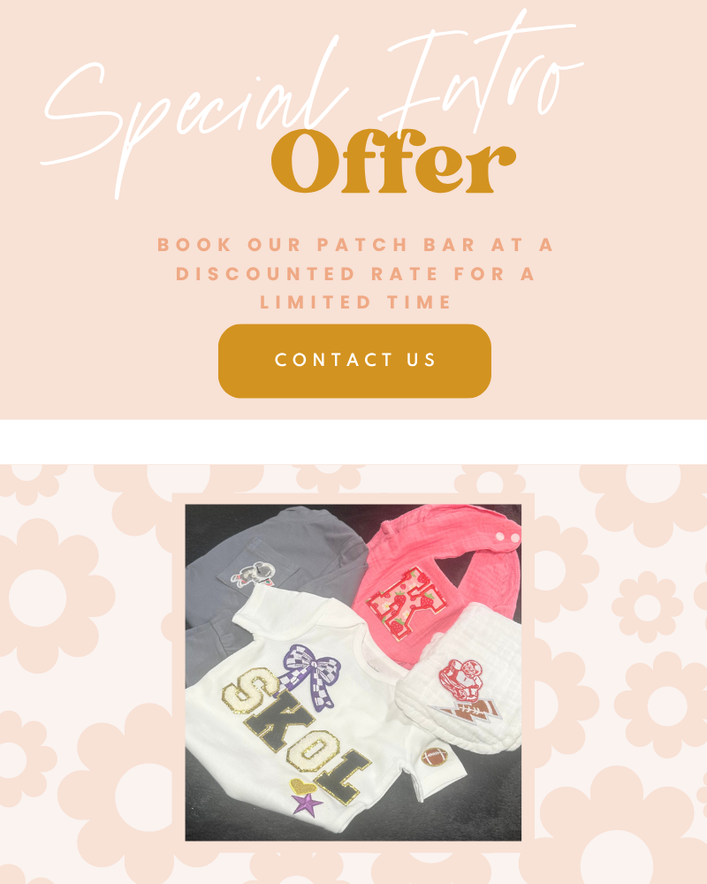707x884 pixels.
Task: Click the white snaps on pink bib
Action: (507, 537)
